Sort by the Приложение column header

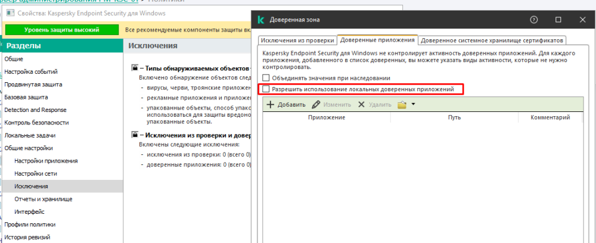point(327,117)
